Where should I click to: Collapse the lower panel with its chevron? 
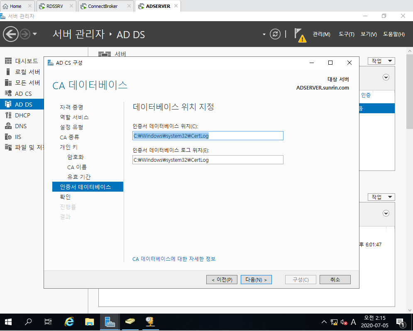(x=386, y=213)
